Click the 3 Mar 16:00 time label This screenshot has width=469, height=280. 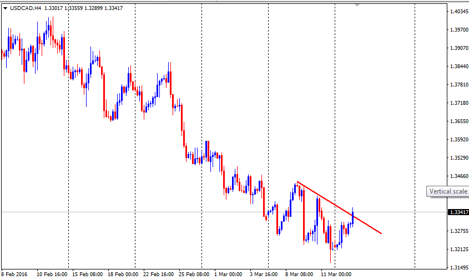click(264, 274)
